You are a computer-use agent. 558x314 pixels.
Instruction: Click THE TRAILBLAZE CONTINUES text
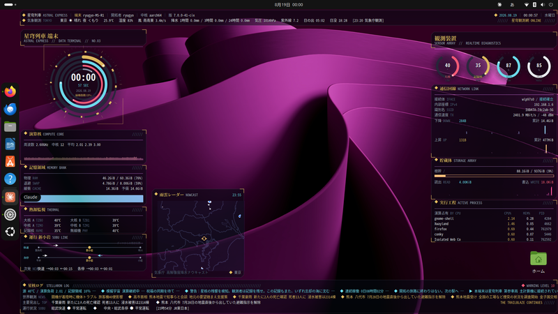pos(521,303)
